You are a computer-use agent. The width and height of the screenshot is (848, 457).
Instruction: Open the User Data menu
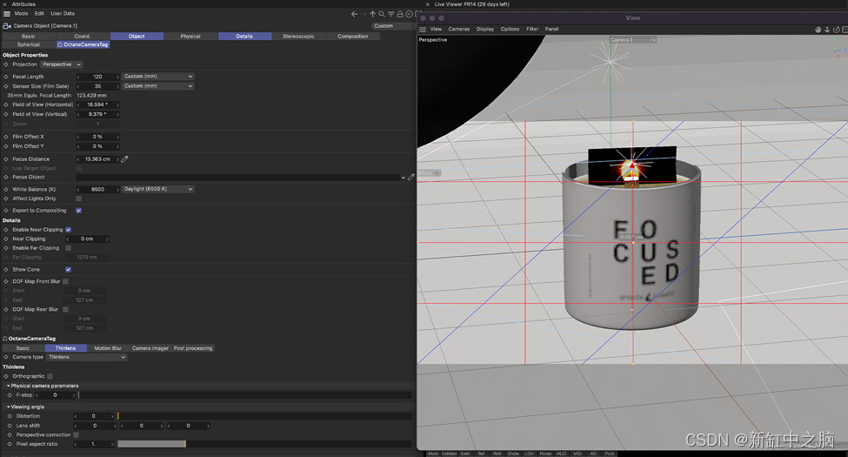click(63, 14)
